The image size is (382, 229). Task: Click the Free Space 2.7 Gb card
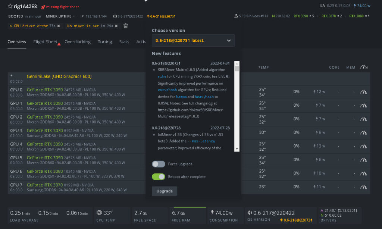149,216
